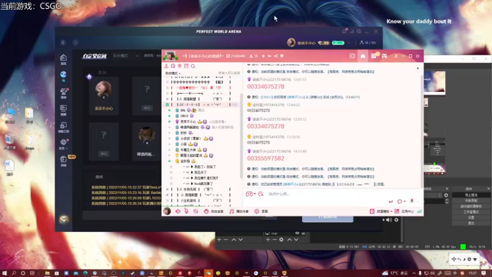Select the captain's player card with avatar
Image resolution: width=492 pixels, height=277 pixels.
click(103, 96)
